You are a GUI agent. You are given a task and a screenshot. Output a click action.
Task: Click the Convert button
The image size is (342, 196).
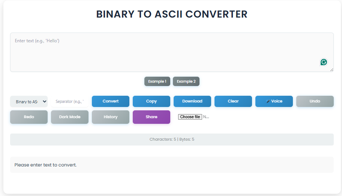[x=111, y=101]
